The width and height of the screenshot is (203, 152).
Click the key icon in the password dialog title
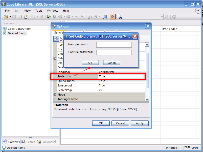tap(66, 36)
